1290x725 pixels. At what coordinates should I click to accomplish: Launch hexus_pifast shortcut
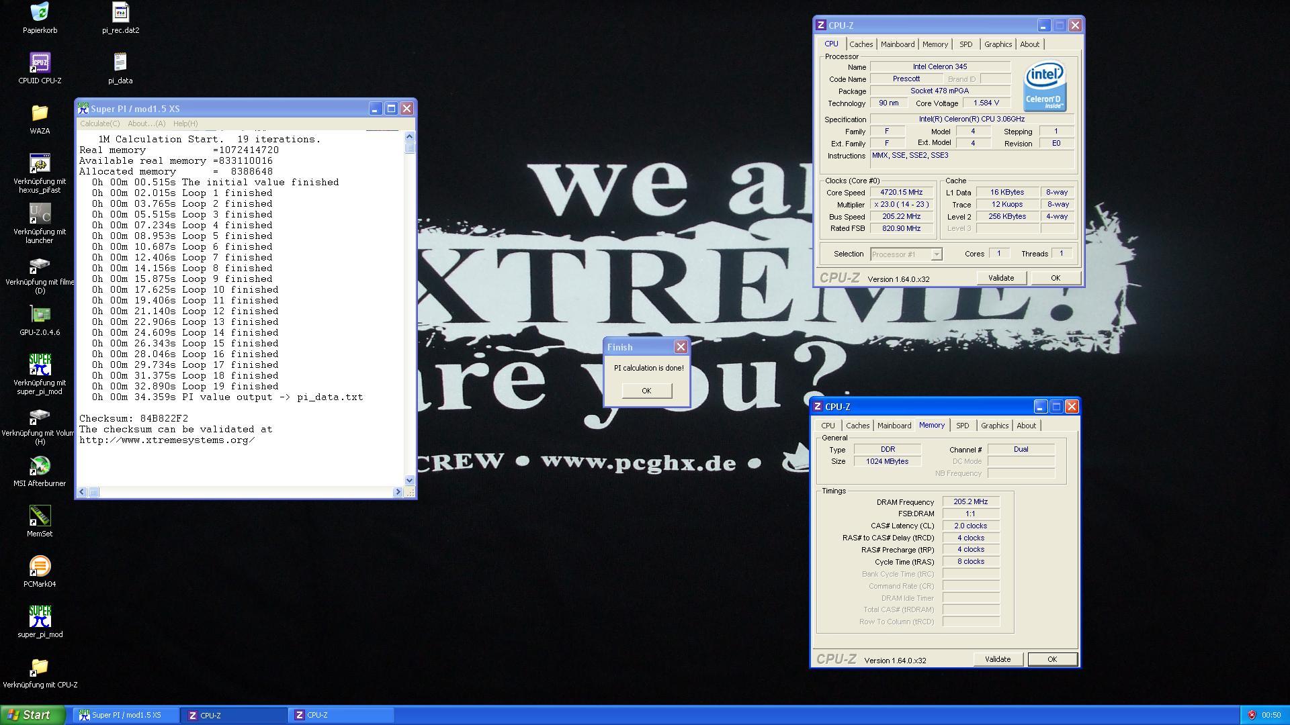40,163
